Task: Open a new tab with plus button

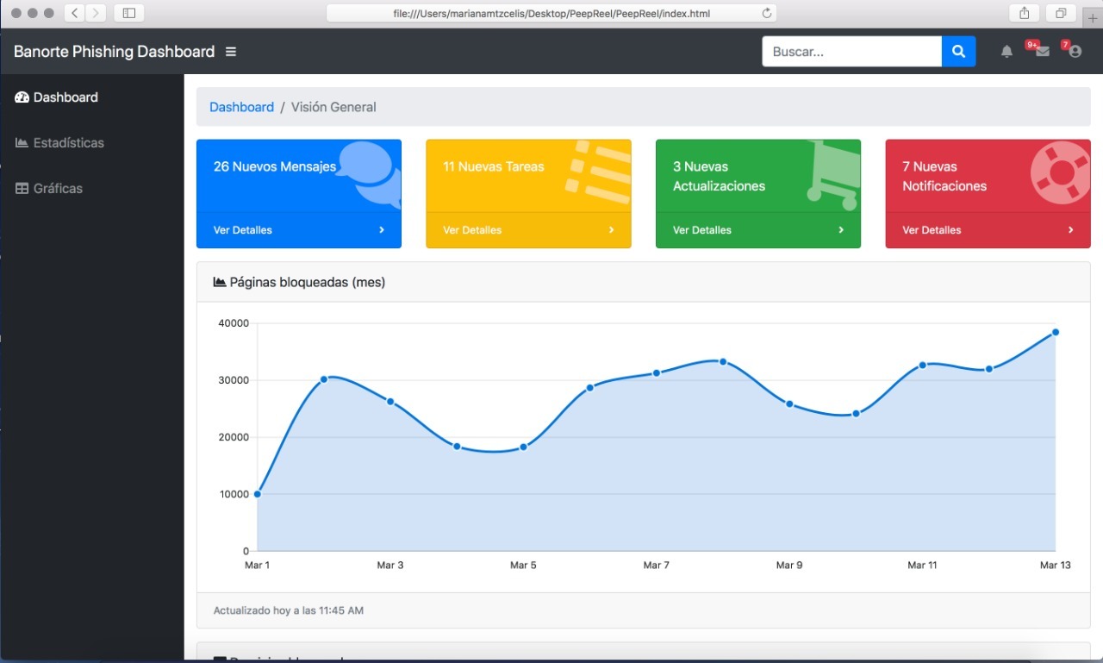Action: coord(1093,17)
